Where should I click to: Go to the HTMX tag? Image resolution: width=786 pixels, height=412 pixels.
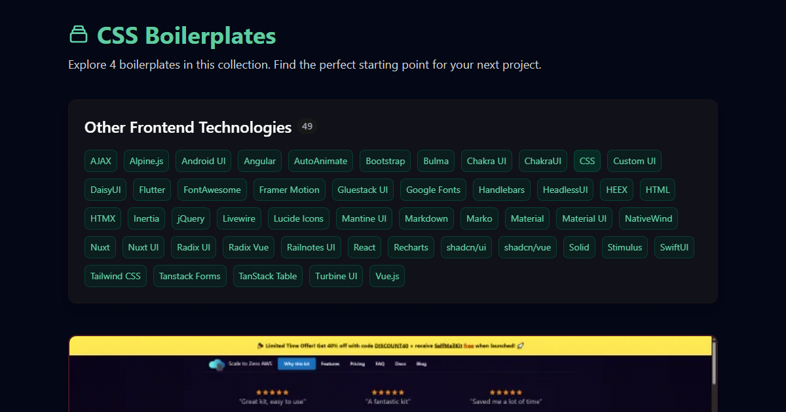(x=103, y=218)
